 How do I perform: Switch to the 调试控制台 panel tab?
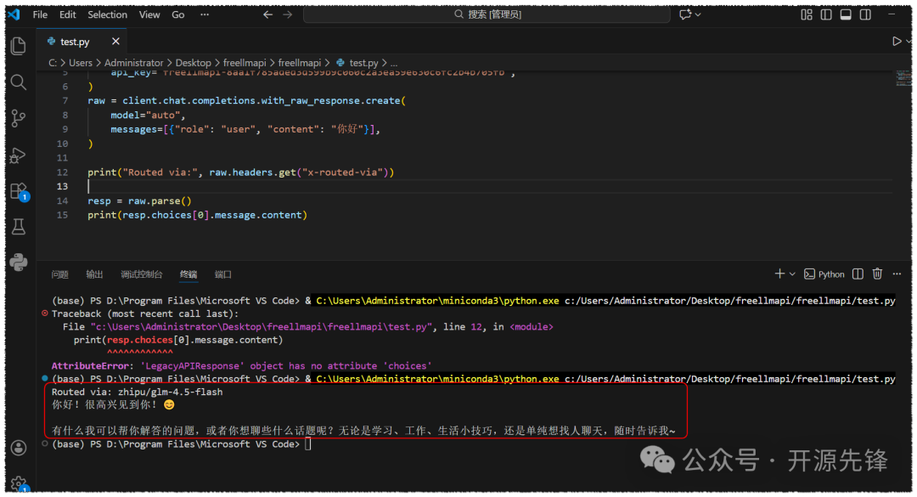(142, 274)
